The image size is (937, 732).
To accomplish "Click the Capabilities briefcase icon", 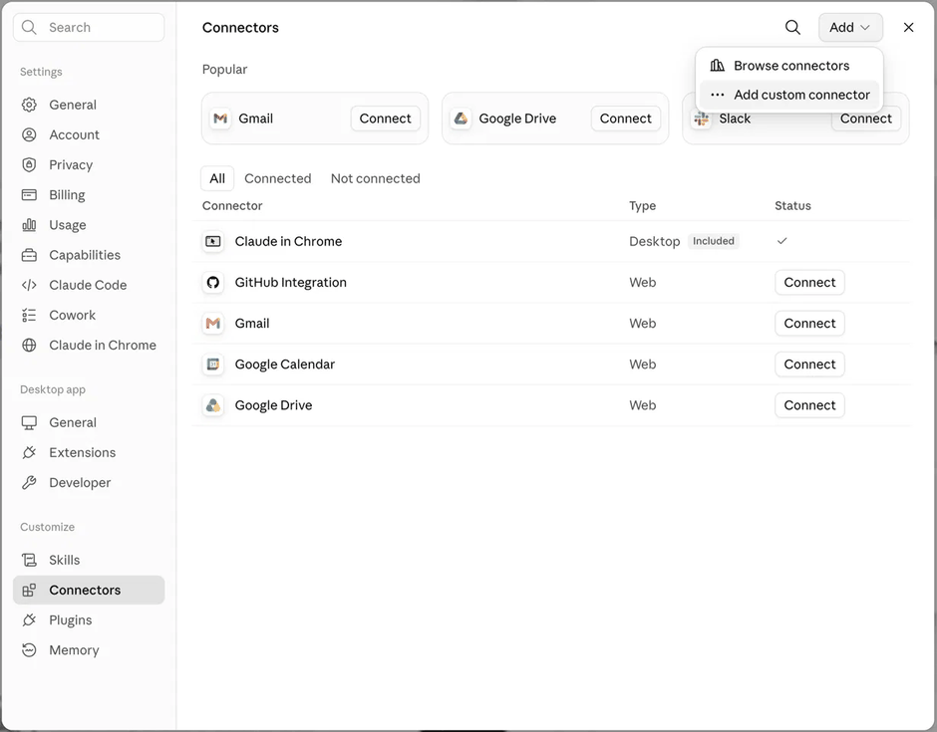I will click(29, 255).
